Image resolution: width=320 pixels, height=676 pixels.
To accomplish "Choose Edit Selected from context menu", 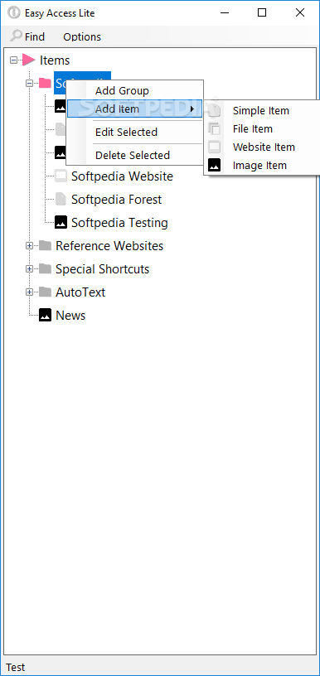I will tap(134, 132).
